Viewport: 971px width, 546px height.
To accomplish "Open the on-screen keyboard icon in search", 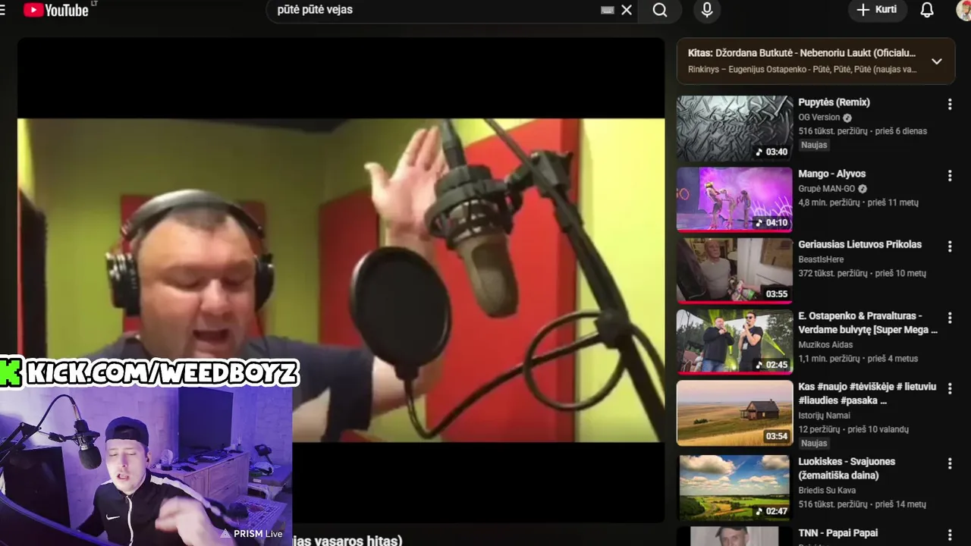I will (607, 10).
